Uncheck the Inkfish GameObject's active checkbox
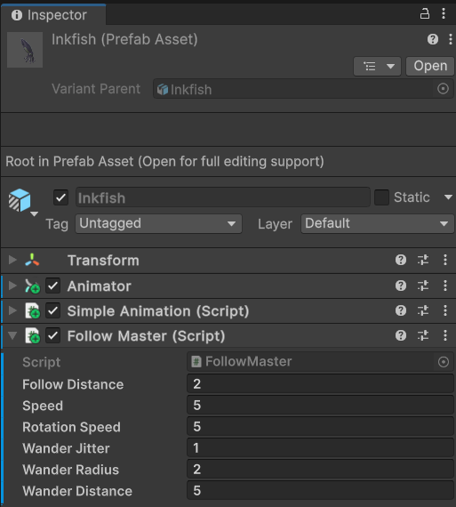 [60, 197]
